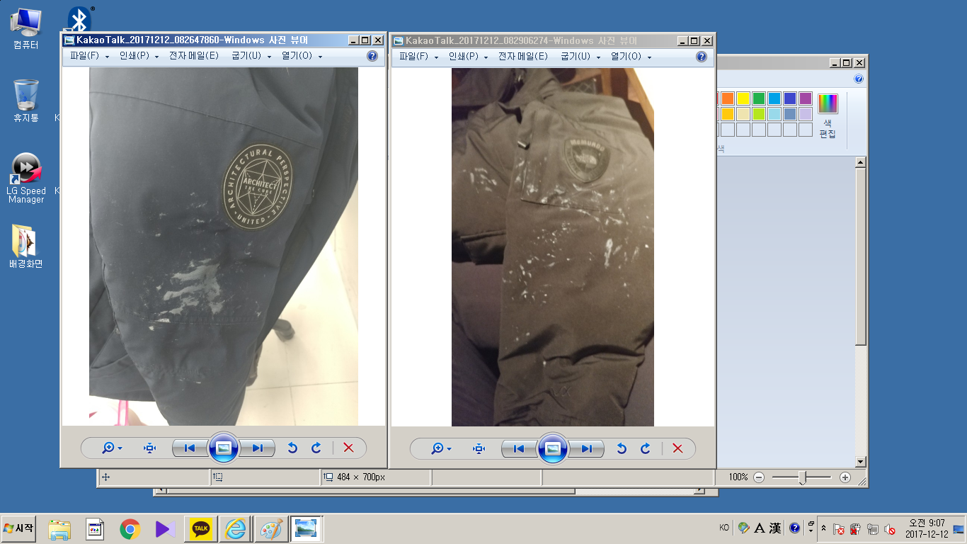Open help in the 082906274 photo viewer
This screenshot has width=967, height=544.
[x=702, y=57]
